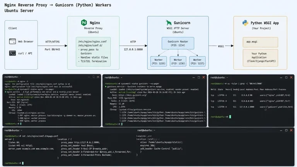Click the app.wsgi box
The image size is (297, 167).
(260, 42)
